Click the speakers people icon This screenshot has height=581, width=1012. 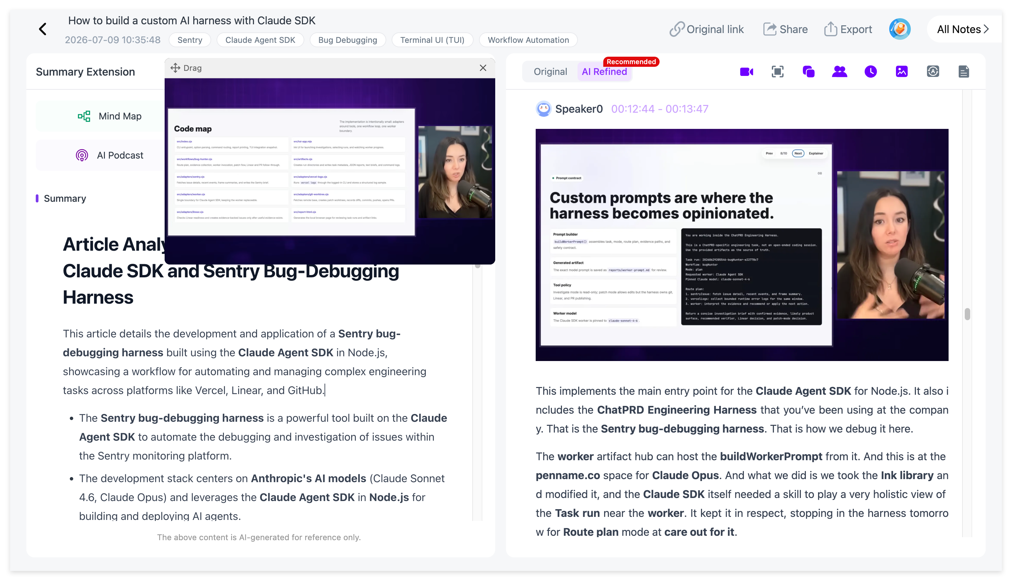click(839, 72)
